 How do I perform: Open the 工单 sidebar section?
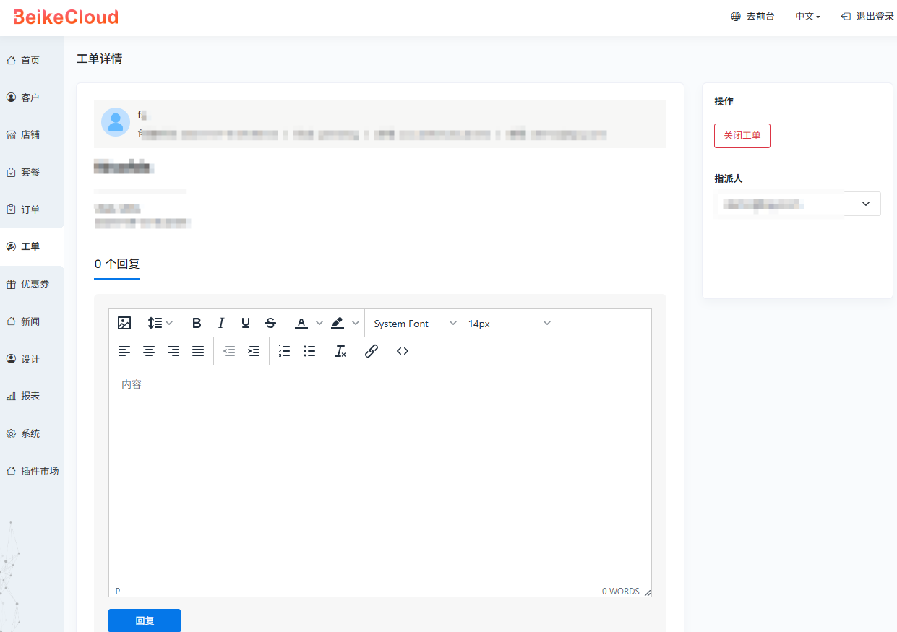click(x=32, y=246)
